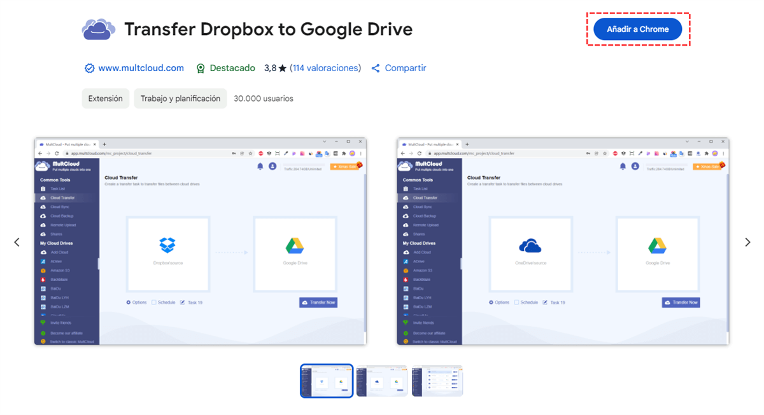The height and width of the screenshot is (415, 764).
Task: Click the Destacado badge icon
Action: (x=201, y=69)
